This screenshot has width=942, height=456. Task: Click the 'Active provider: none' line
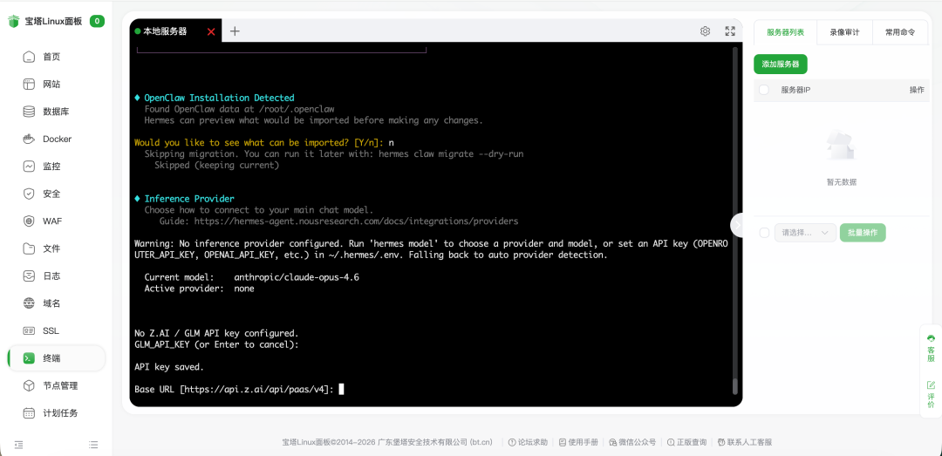click(200, 289)
